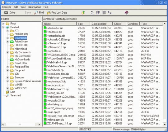Click the application icon in title bar
Image resolution: width=168 pixels, height=132 pixels.
3,2
